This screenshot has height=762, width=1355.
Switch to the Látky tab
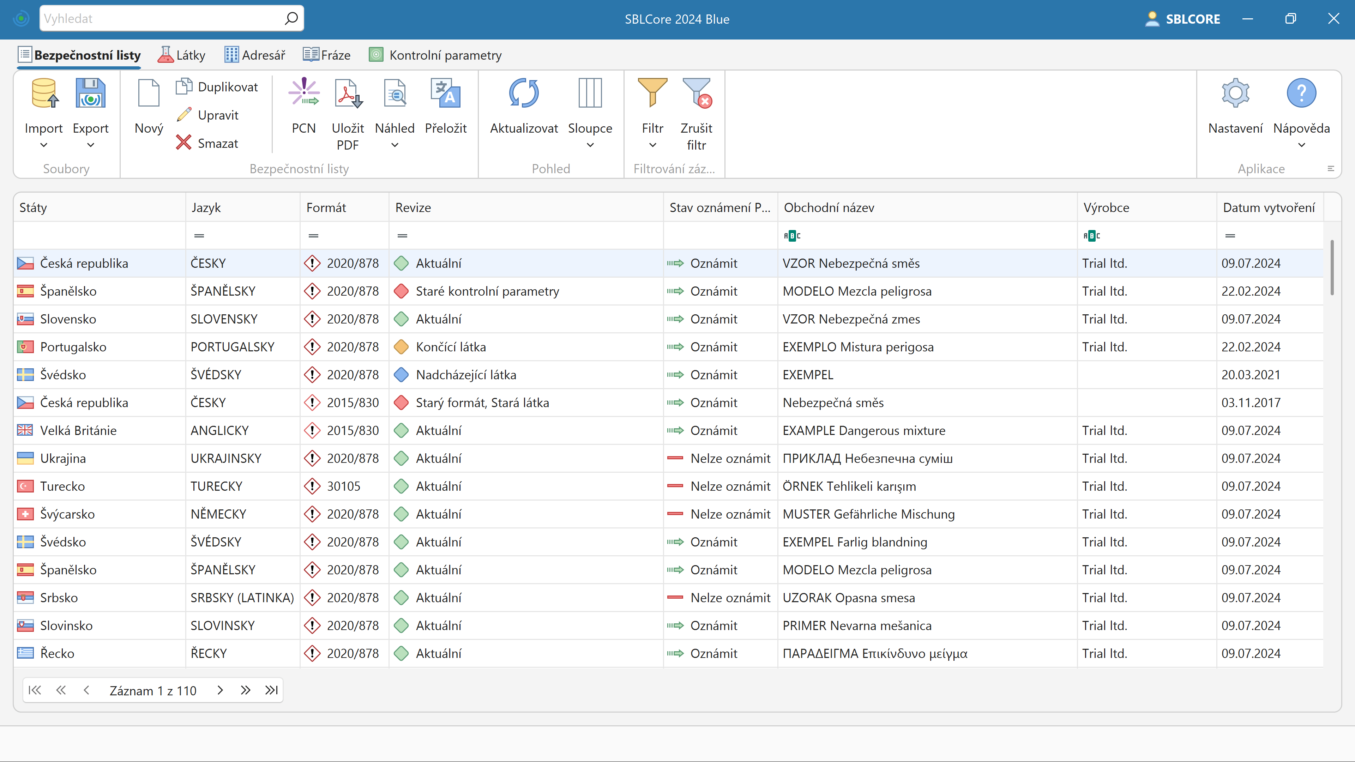coord(181,55)
